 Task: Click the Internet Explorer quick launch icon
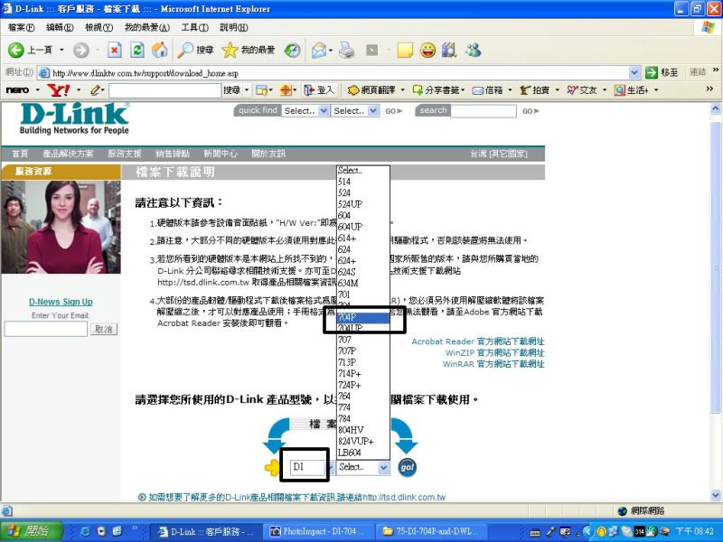pos(86,531)
